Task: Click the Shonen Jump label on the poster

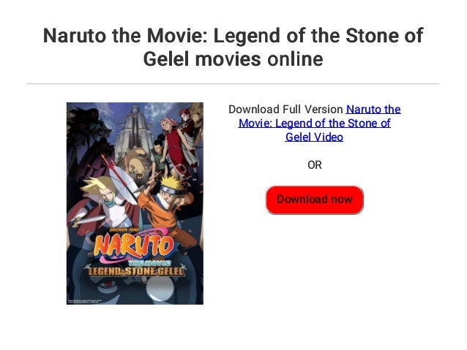Action: pyautogui.click(x=122, y=229)
